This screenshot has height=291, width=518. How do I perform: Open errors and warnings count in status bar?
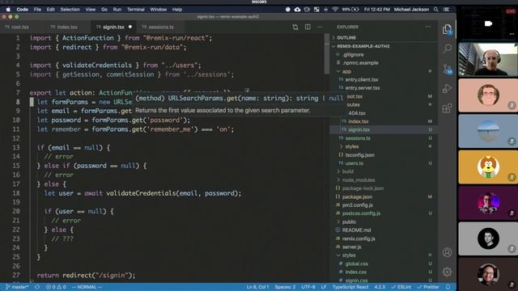pyautogui.click(x=56, y=287)
